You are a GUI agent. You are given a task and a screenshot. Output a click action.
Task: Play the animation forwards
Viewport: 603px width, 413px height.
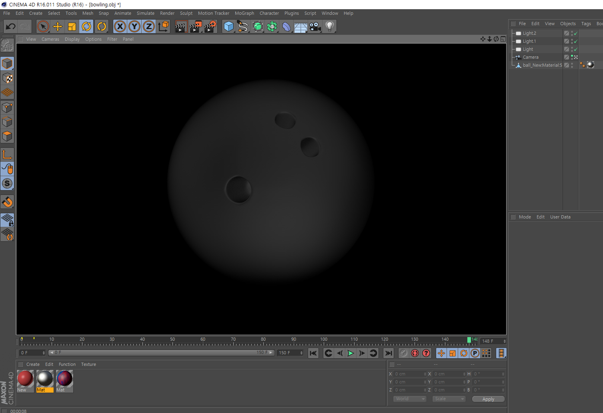pyautogui.click(x=351, y=353)
